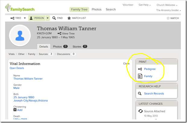The image size is (187, 123).
Task: Click the View Tree icon beside person ID
Action: click(x=59, y=33)
